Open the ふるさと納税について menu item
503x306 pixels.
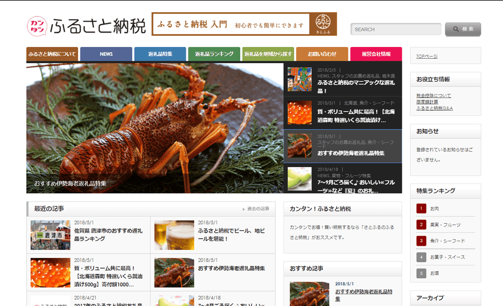point(52,54)
